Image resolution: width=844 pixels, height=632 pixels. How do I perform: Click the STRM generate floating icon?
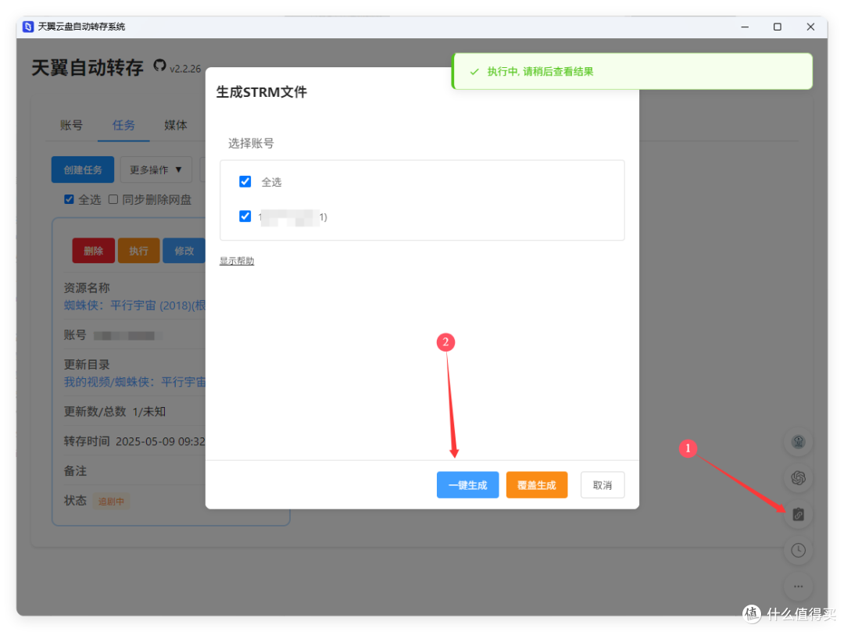(798, 515)
